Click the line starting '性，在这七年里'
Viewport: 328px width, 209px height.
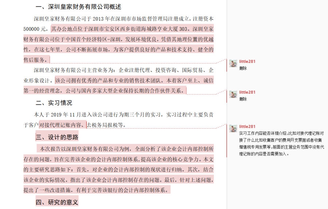(x=118, y=49)
